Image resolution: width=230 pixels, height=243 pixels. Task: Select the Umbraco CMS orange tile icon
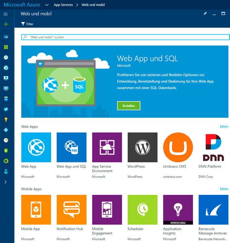coord(178,147)
